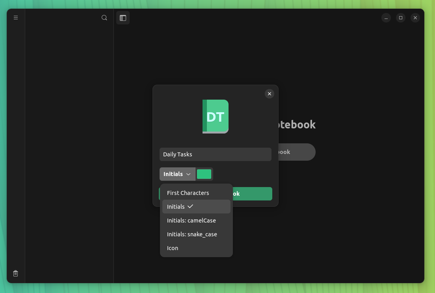Choose Initials: snake_case from the list
The width and height of the screenshot is (435, 293).
click(192, 234)
